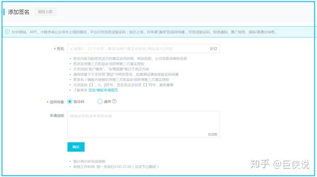This screenshot has width=317, height=177.
Task: Click the hint about 无须添加【】 symbols
Action: pyautogui.click(x=123, y=85)
